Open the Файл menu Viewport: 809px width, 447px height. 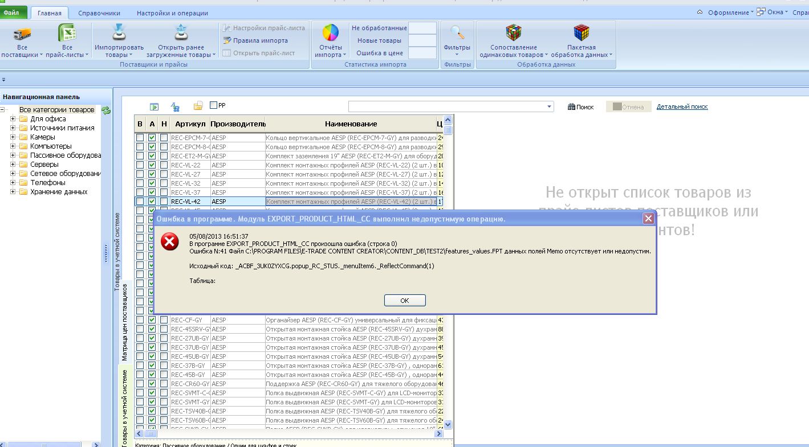11,13
